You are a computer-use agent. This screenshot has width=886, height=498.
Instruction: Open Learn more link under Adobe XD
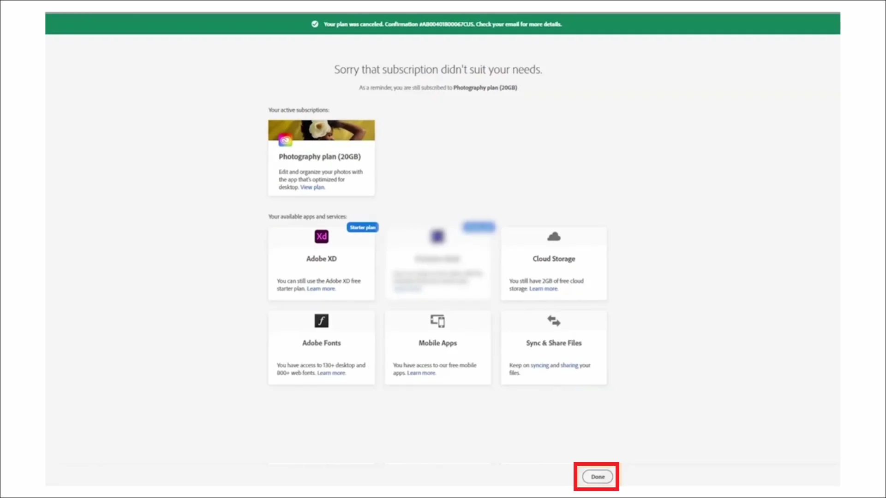tap(321, 289)
